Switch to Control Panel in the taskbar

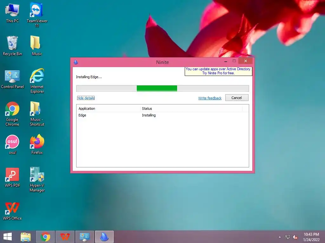(84, 237)
